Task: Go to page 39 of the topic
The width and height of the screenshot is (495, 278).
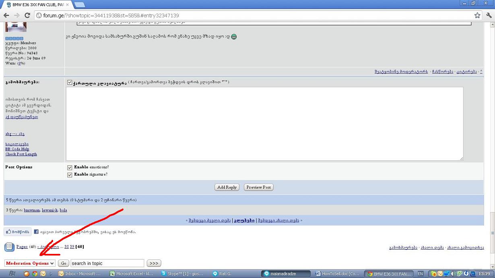Action: click(x=72, y=247)
